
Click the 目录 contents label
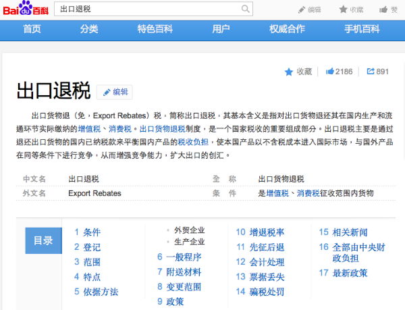click(43, 240)
